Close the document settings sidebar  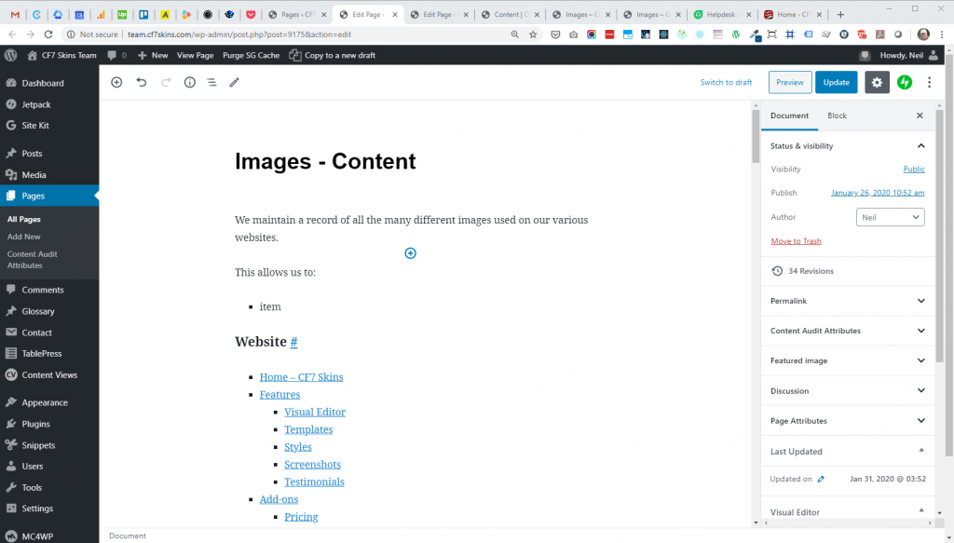[920, 115]
